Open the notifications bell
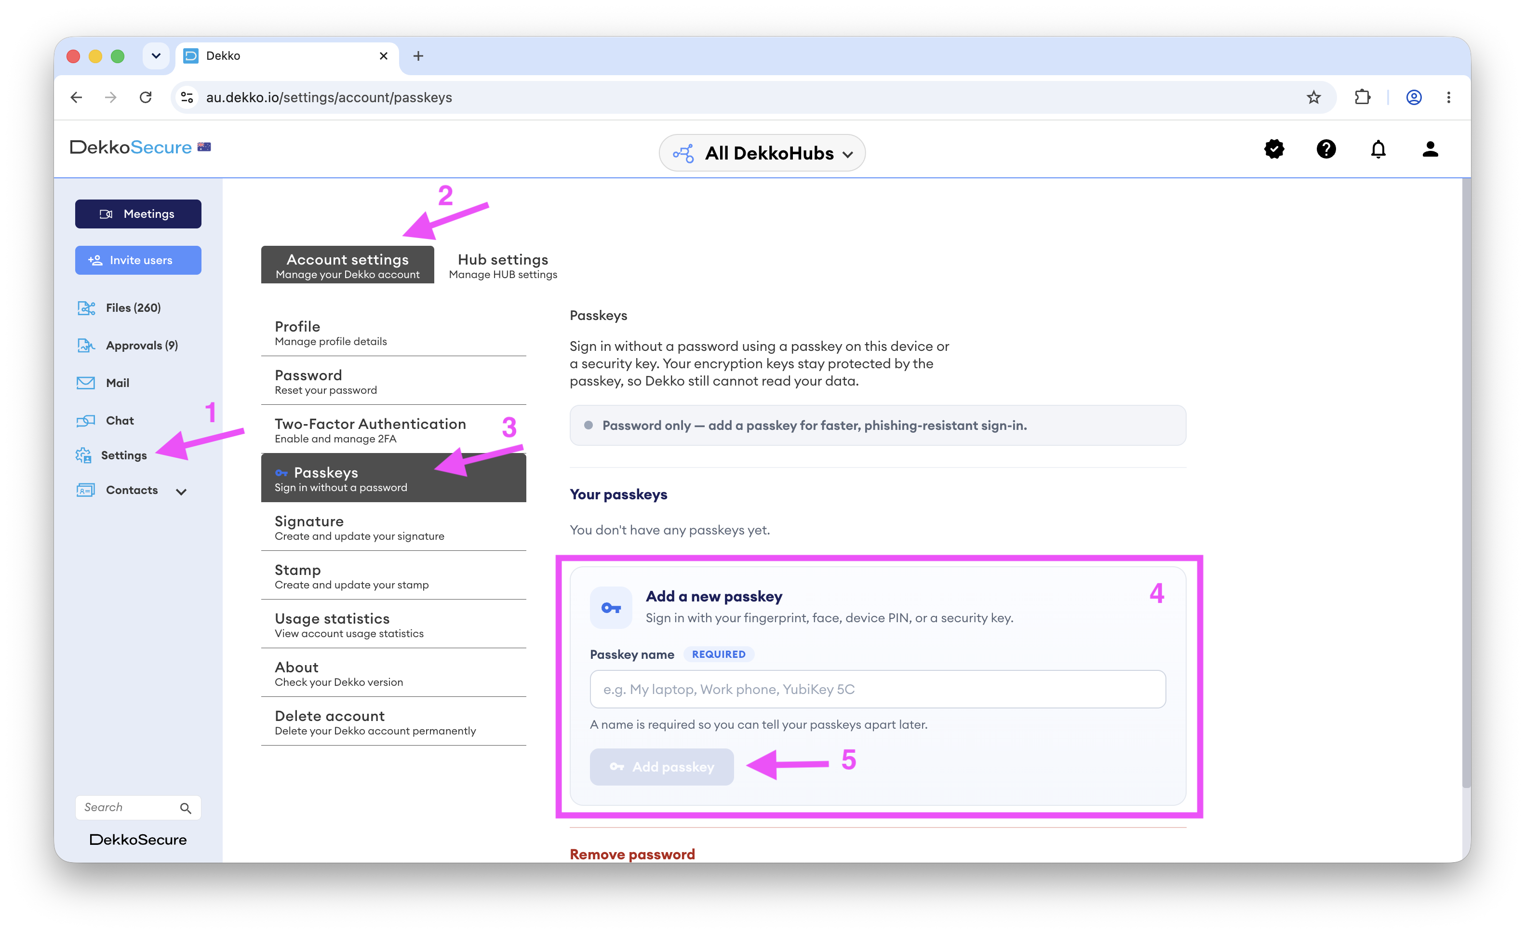The height and width of the screenshot is (934, 1525). point(1378,149)
